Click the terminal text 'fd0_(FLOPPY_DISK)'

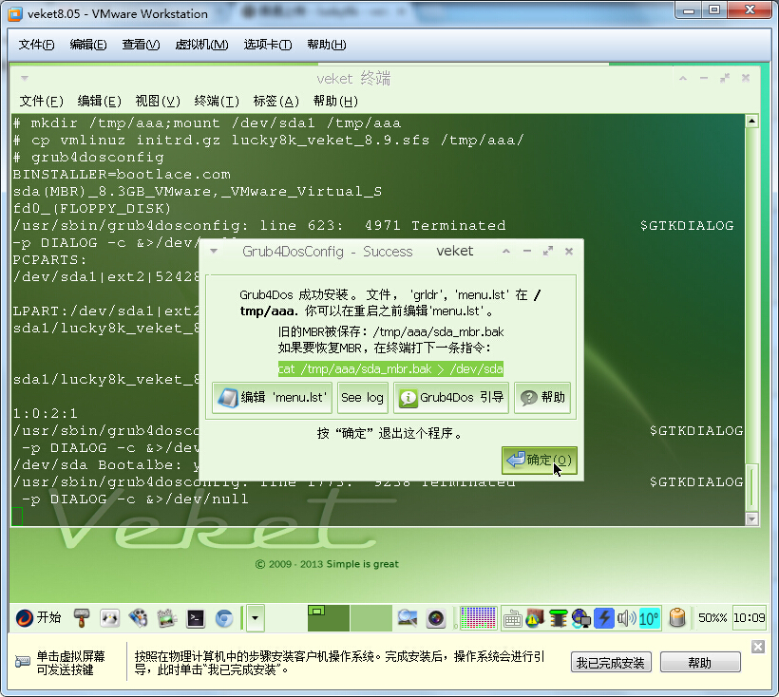pyautogui.click(x=92, y=209)
